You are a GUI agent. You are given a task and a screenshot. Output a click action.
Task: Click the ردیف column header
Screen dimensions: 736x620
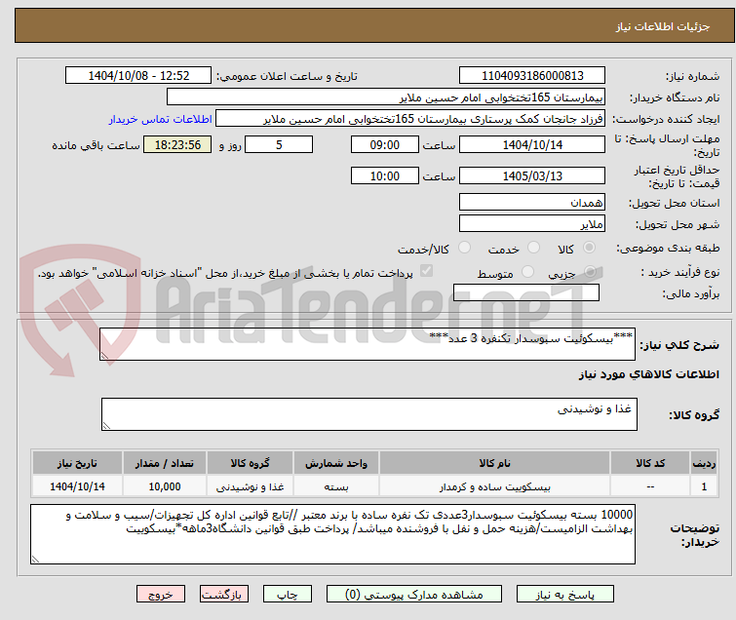coord(704,463)
